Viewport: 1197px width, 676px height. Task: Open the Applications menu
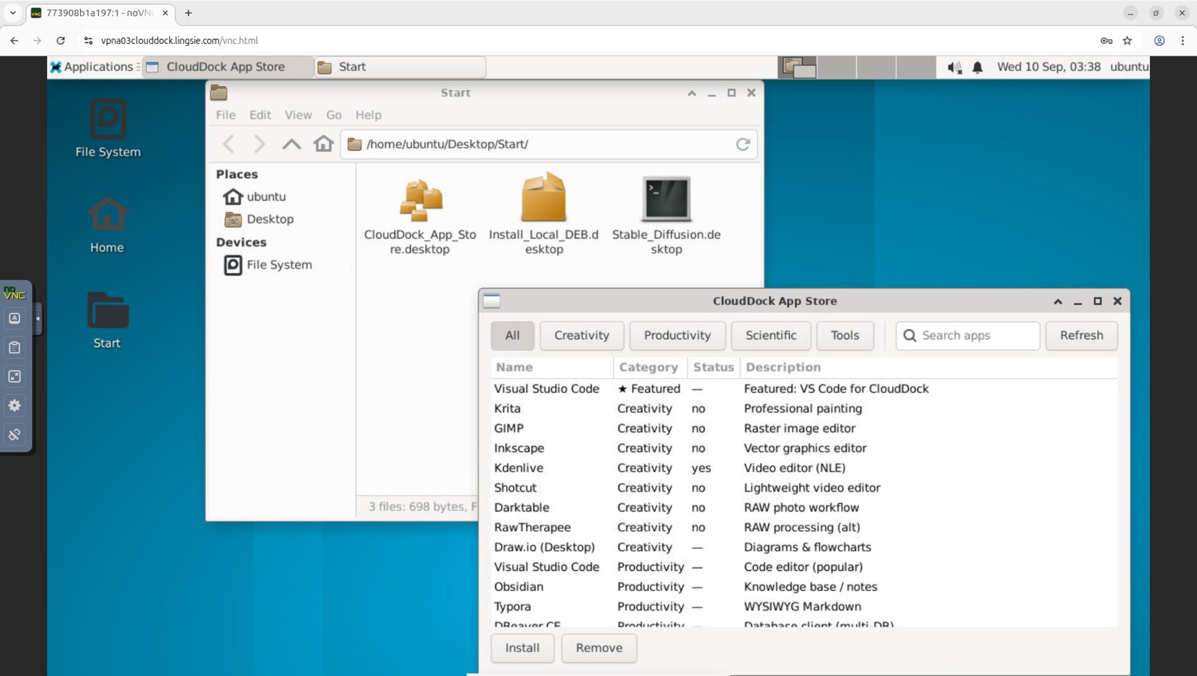click(92, 67)
